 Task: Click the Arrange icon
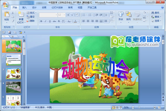129,14
